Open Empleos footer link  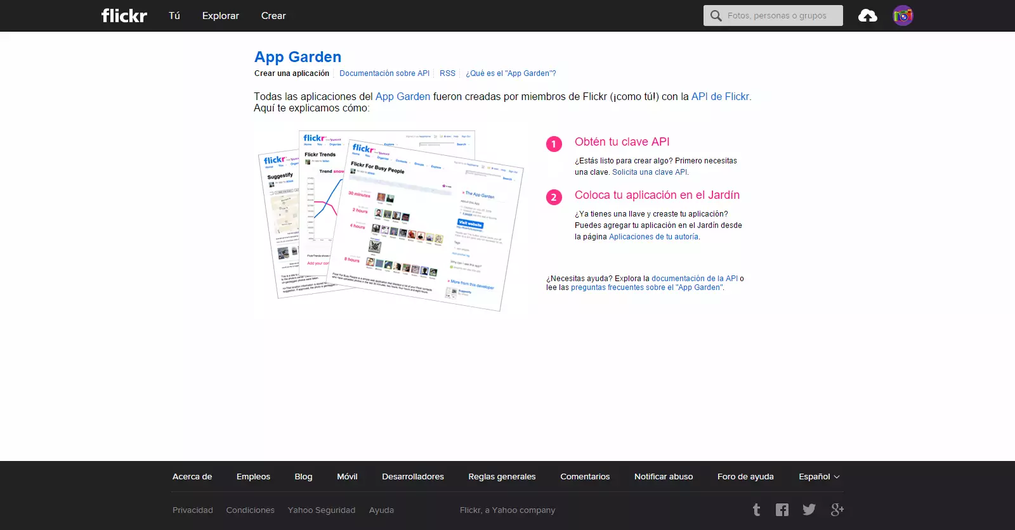tap(253, 477)
